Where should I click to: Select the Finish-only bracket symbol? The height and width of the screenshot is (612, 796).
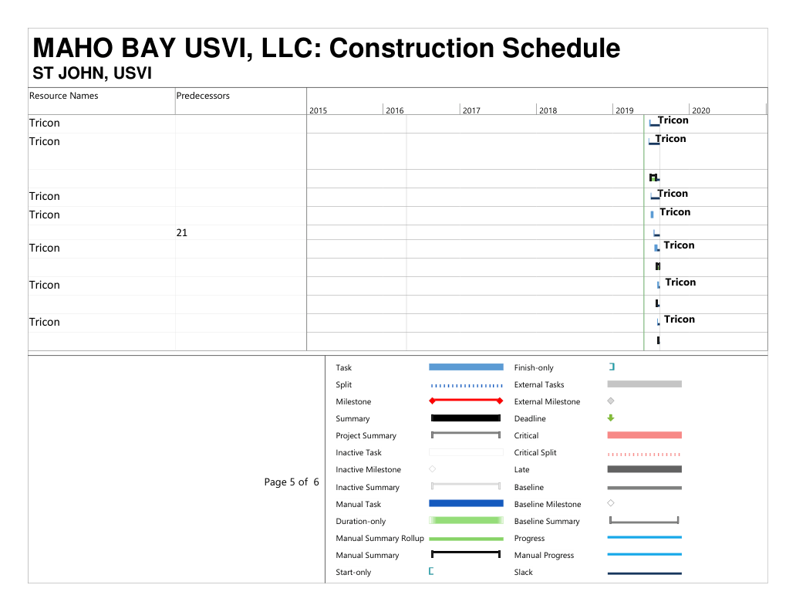point(612,367)
